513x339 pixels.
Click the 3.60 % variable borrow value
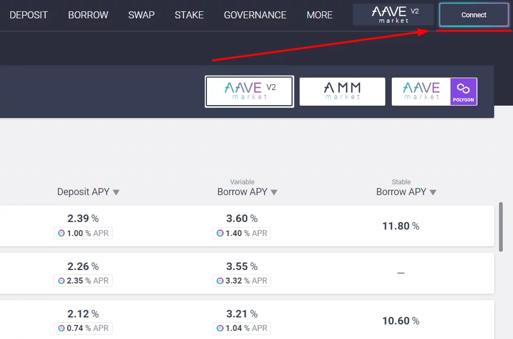click(x=242, y=218)
